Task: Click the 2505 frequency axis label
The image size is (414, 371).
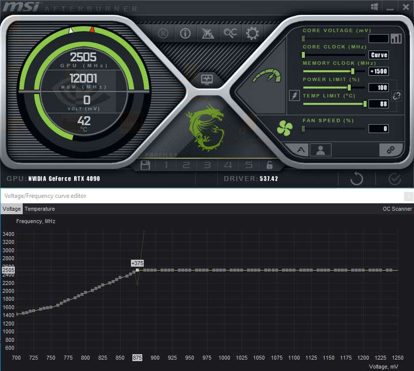Action: 8,270
